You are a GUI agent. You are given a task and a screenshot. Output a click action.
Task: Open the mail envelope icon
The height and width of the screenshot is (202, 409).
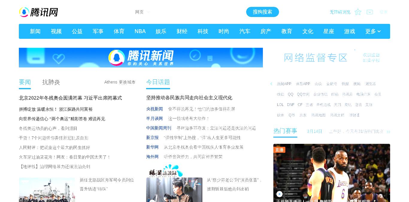tap(370, 12)
